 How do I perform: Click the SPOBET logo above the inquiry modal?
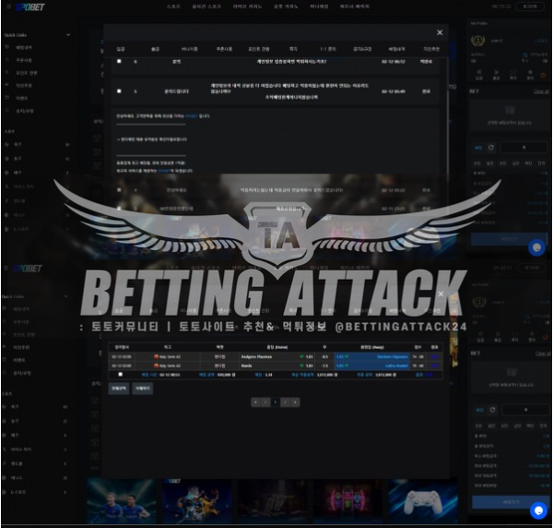pyautogui.click(x=30, y=7)
